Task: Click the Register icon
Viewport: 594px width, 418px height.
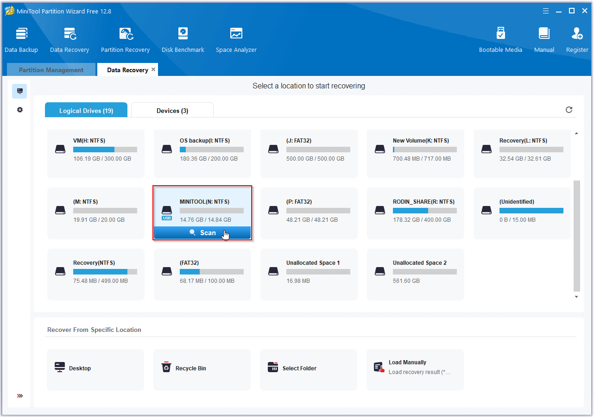Action: click(x=577, y=40)
